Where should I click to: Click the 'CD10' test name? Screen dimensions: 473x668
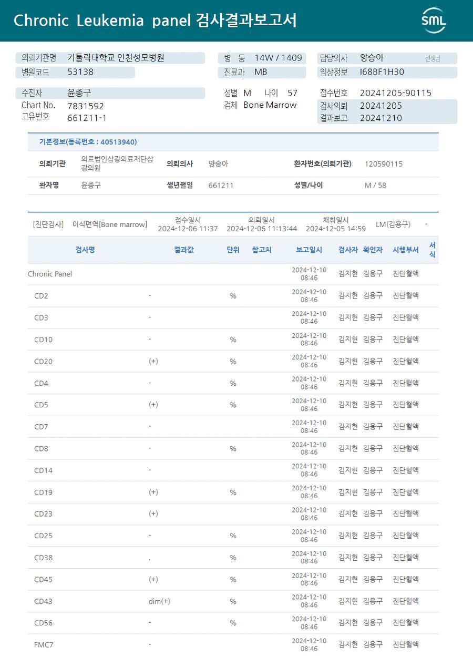[x=44, y=340]
